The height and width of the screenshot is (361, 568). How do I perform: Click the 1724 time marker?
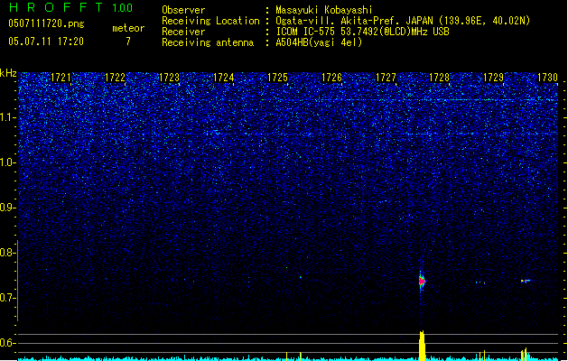click(x=224, y=78)
